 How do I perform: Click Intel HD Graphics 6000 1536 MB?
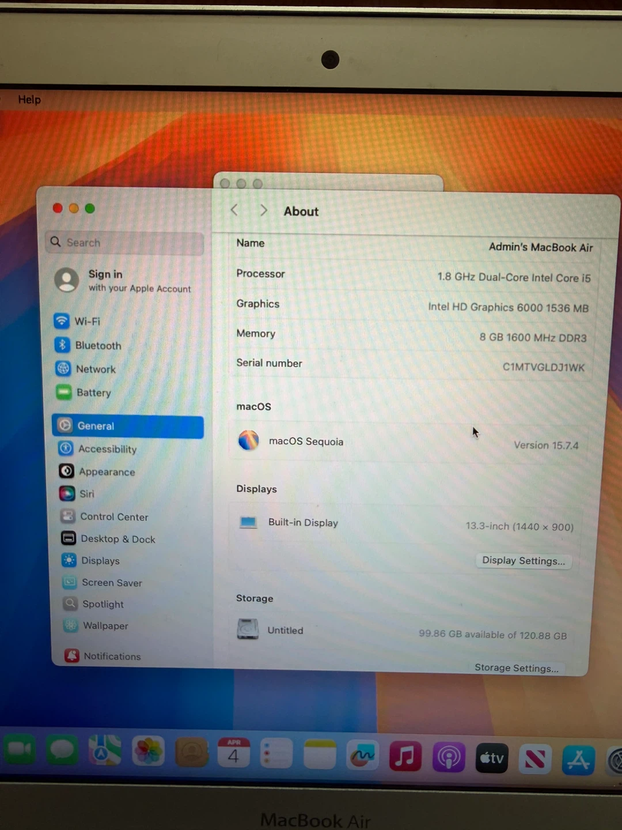pyautogui.click(x=508, y=307)
